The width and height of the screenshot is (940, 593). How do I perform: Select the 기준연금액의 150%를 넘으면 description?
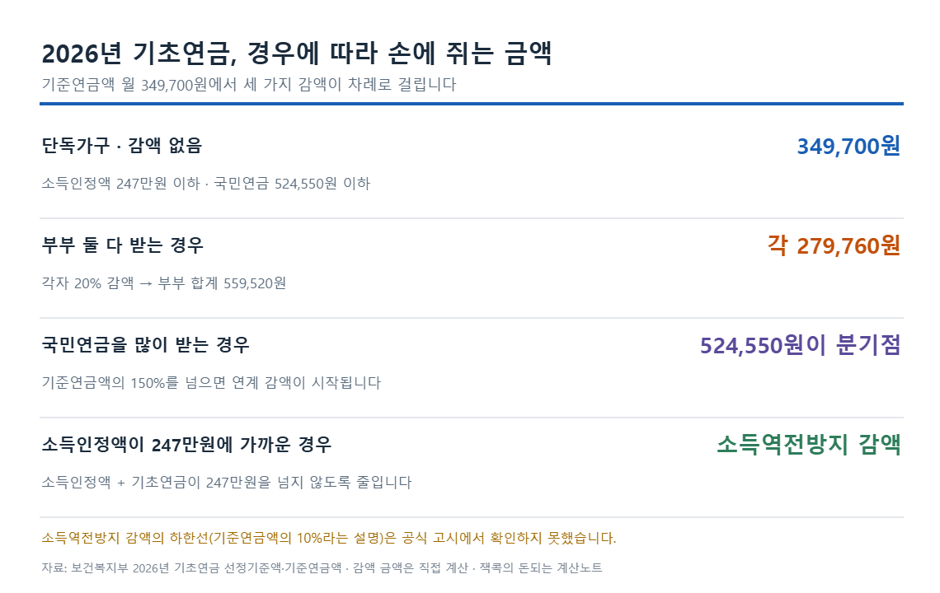tap(211, 382)
